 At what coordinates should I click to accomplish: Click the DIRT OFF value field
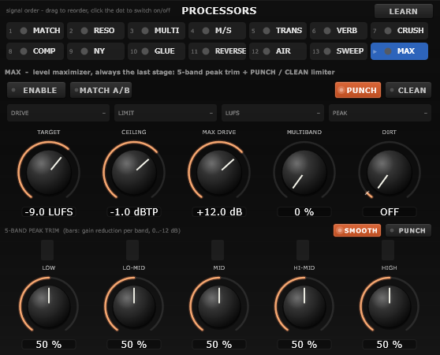coord(390,212)
